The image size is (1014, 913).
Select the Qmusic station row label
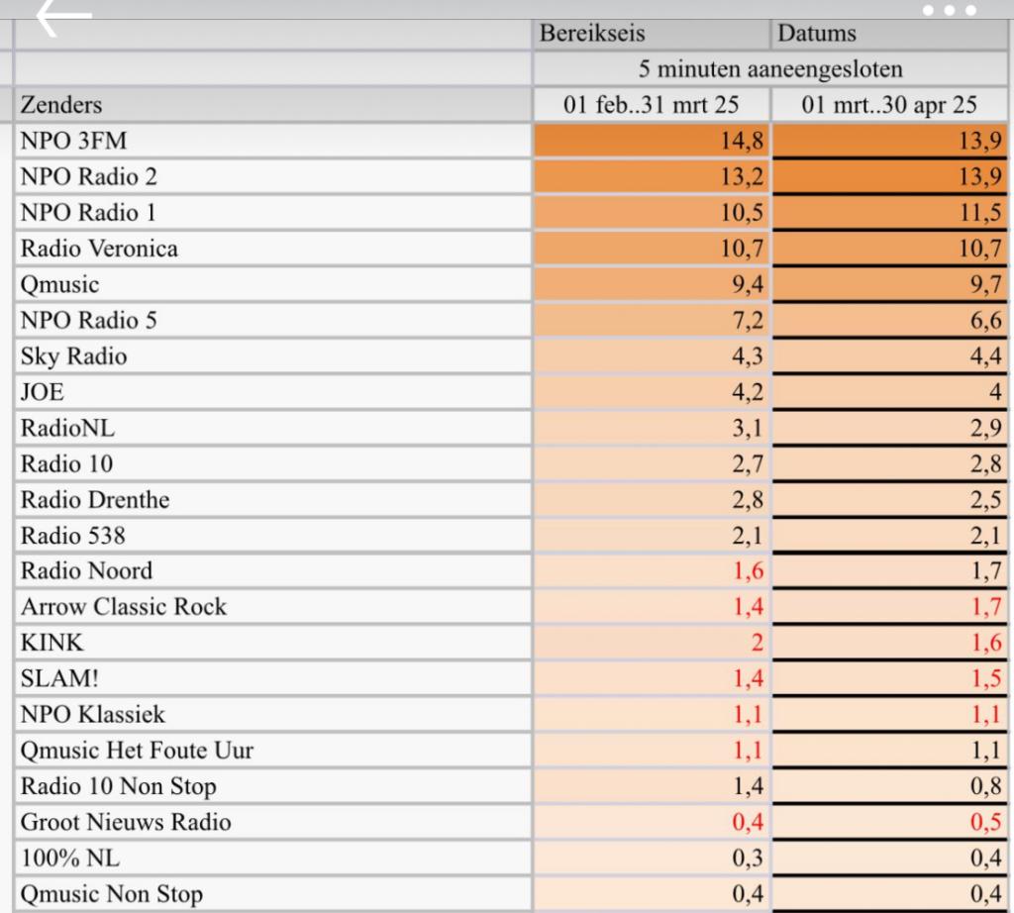[x=272, y=284]
